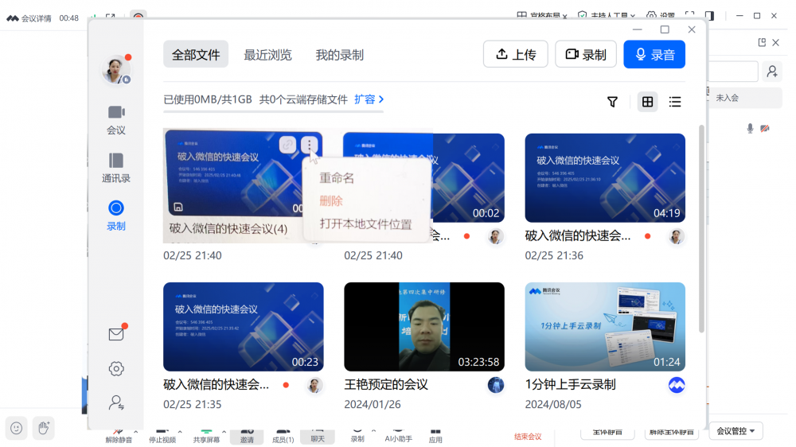Open the recording thumbnail with 00:23 duration
796x447 pixels.
pos(243,327)
